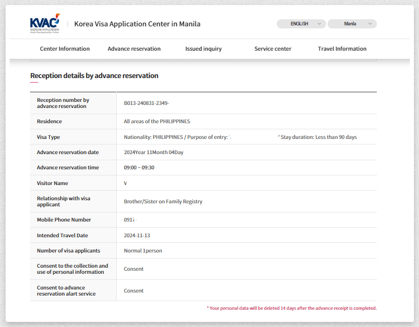419x327 pixels.
Task: Click the reservation time 09:00 ~ 09:30
Action: coord(139,168)
